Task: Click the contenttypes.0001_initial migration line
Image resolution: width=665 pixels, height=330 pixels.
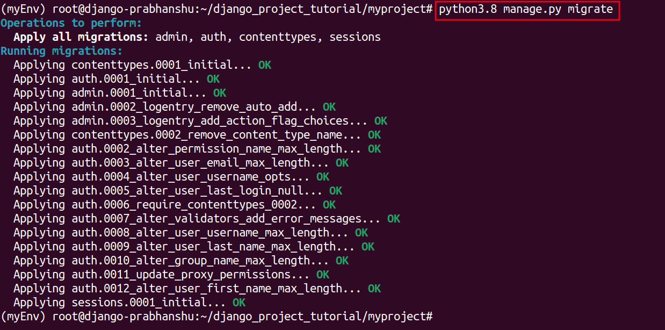Action: (133, 66)
